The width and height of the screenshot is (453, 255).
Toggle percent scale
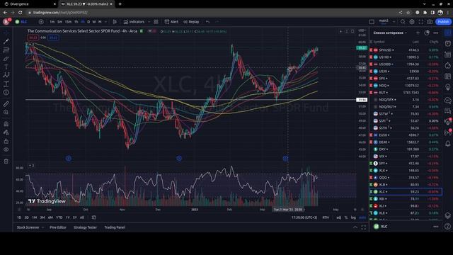click(346, 217)
